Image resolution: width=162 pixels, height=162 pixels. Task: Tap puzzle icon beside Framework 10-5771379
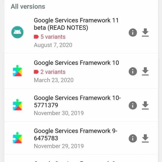pos(17,105)
